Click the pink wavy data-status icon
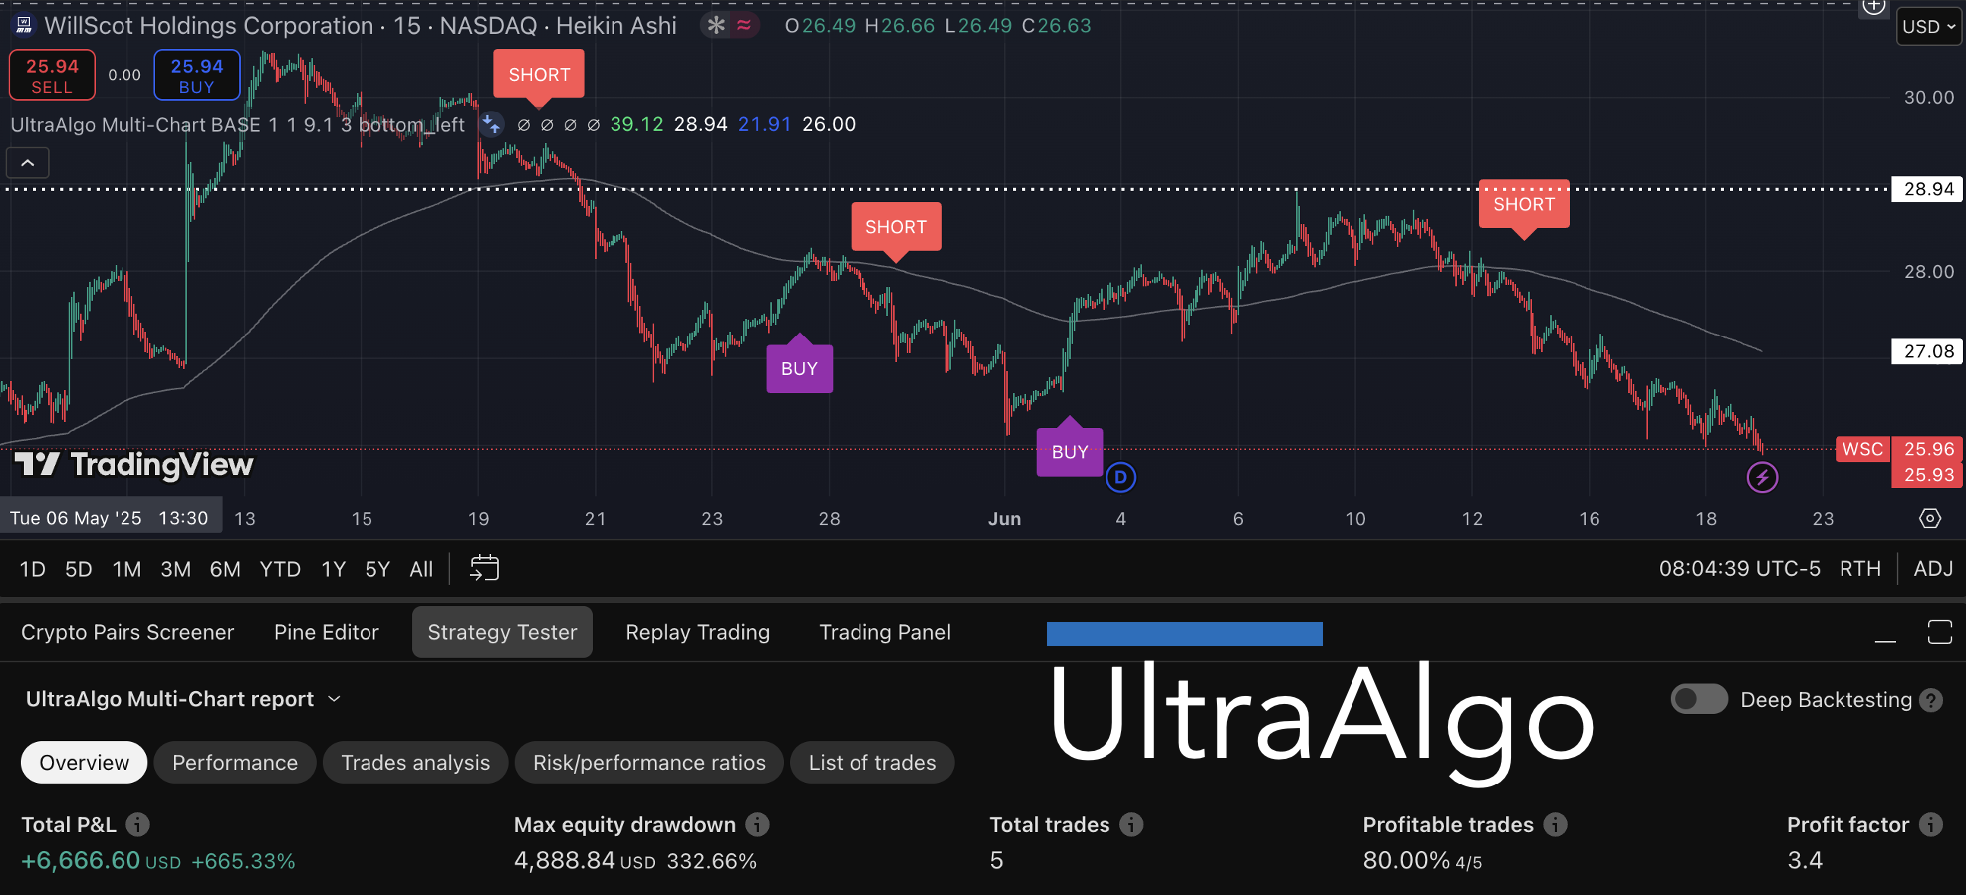 744,25
